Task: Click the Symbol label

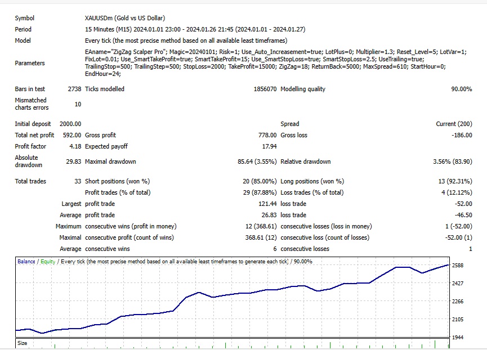Action: pyautogui.click(x=25, y=19)
